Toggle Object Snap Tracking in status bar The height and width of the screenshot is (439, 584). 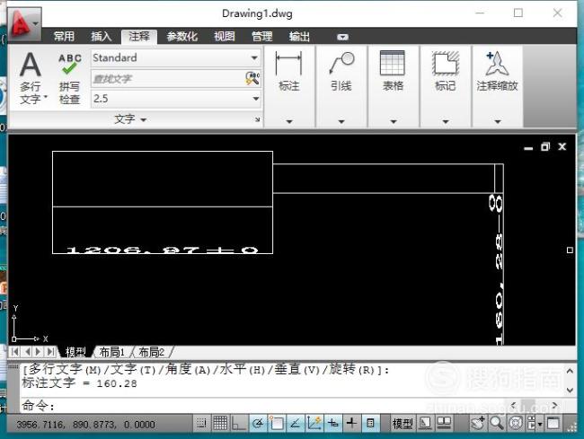[x=295, y=423]
